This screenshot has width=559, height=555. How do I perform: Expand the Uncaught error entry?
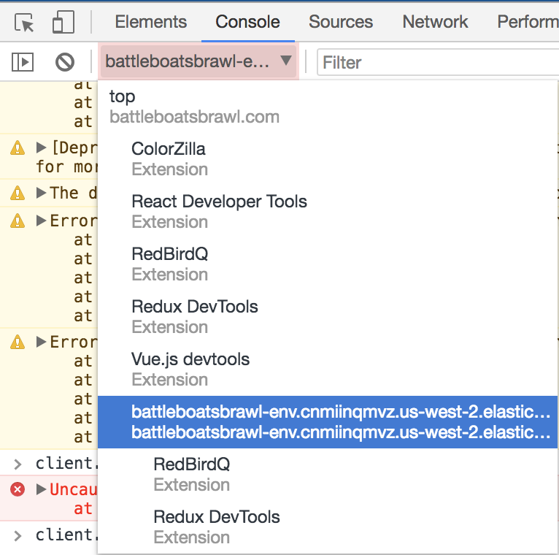pyautogui.click(x=42, y=489)
